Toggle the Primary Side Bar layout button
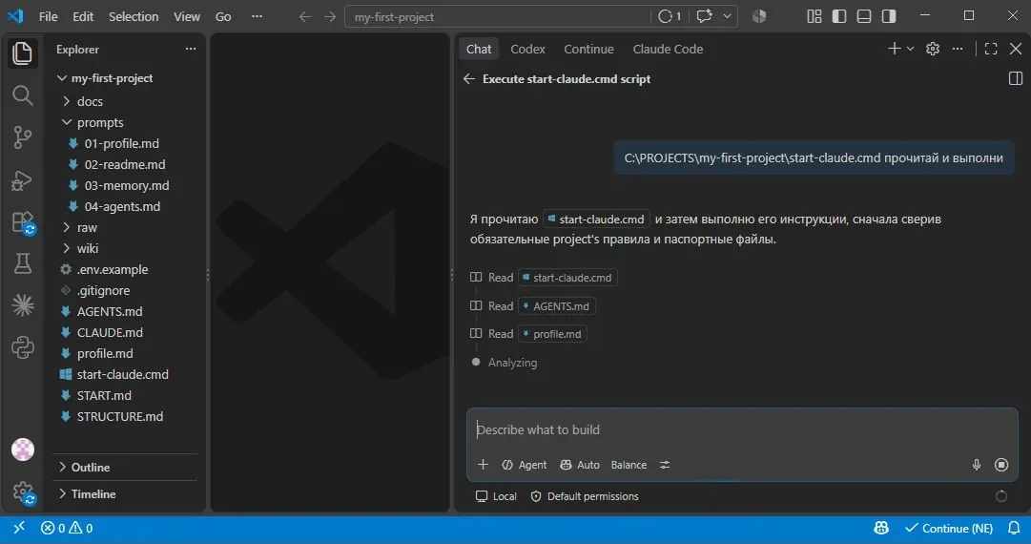This screenshot has width=1031, height=544. pos(839,16)
